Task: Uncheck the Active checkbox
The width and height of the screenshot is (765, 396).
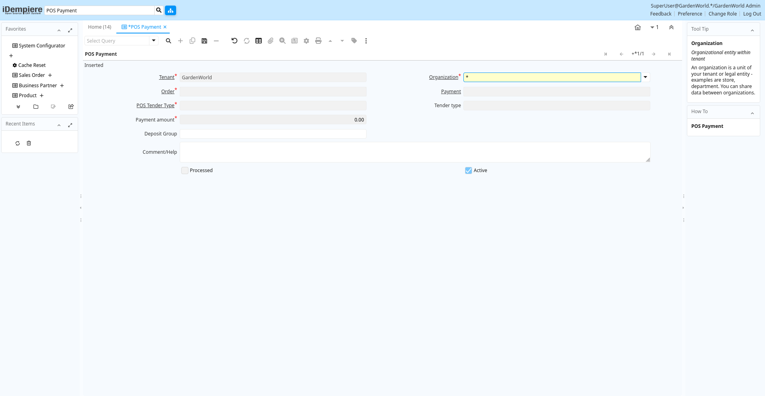Action: click(469, 171)
